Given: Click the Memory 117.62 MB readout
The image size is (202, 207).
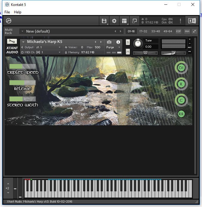Looking at the screenshot, I should (x=80, y=52).
